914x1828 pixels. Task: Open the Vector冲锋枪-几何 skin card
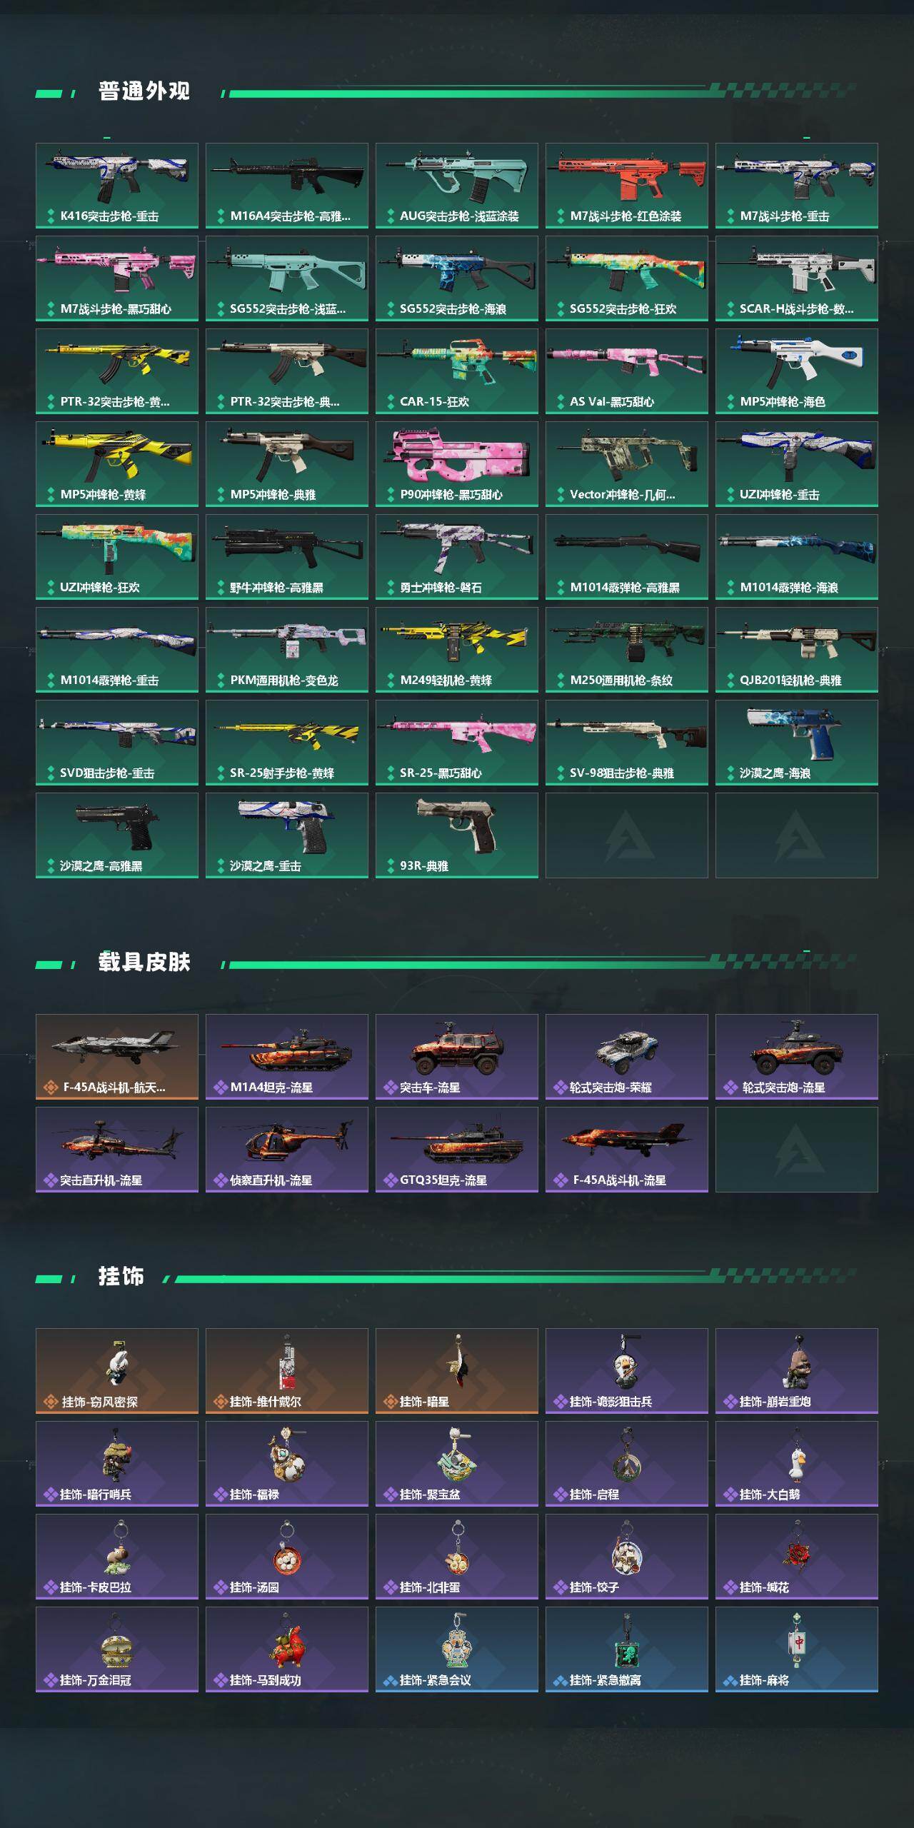coord(627,464)
